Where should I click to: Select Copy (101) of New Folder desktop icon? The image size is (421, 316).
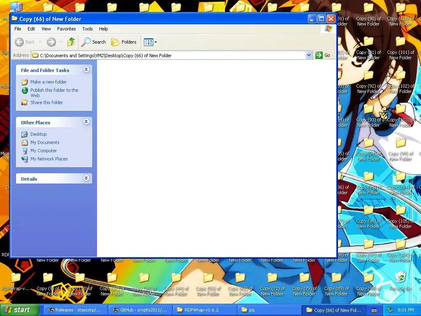point(401,49)
